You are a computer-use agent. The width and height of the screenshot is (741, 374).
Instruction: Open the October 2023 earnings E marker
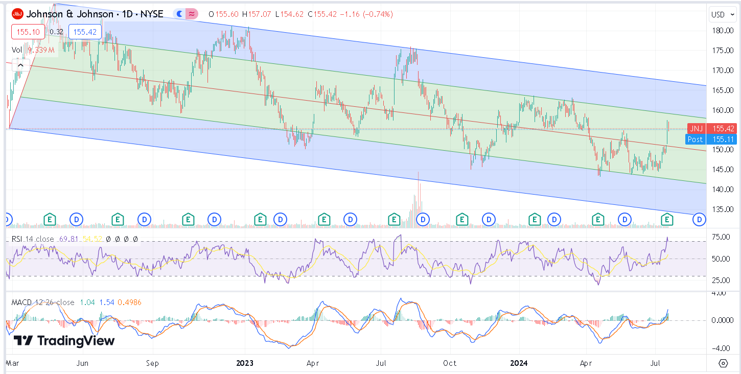tap(462, 220)
